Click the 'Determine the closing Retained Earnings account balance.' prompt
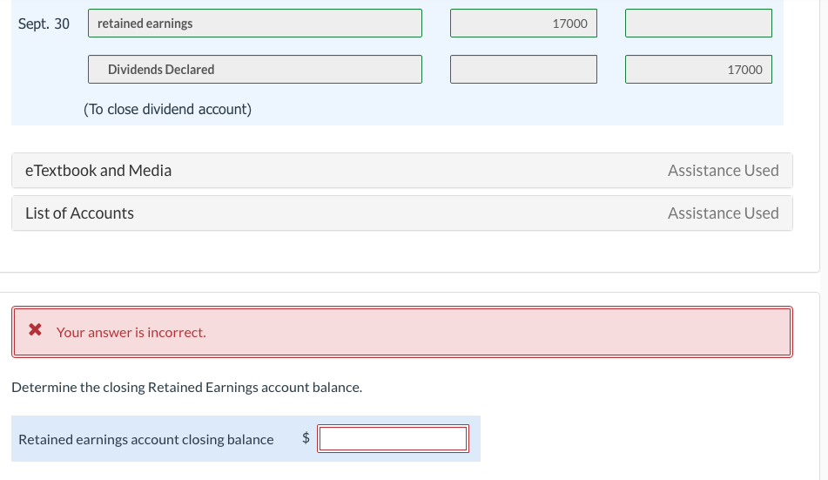The image size is (828, 480). coord(187,388)
